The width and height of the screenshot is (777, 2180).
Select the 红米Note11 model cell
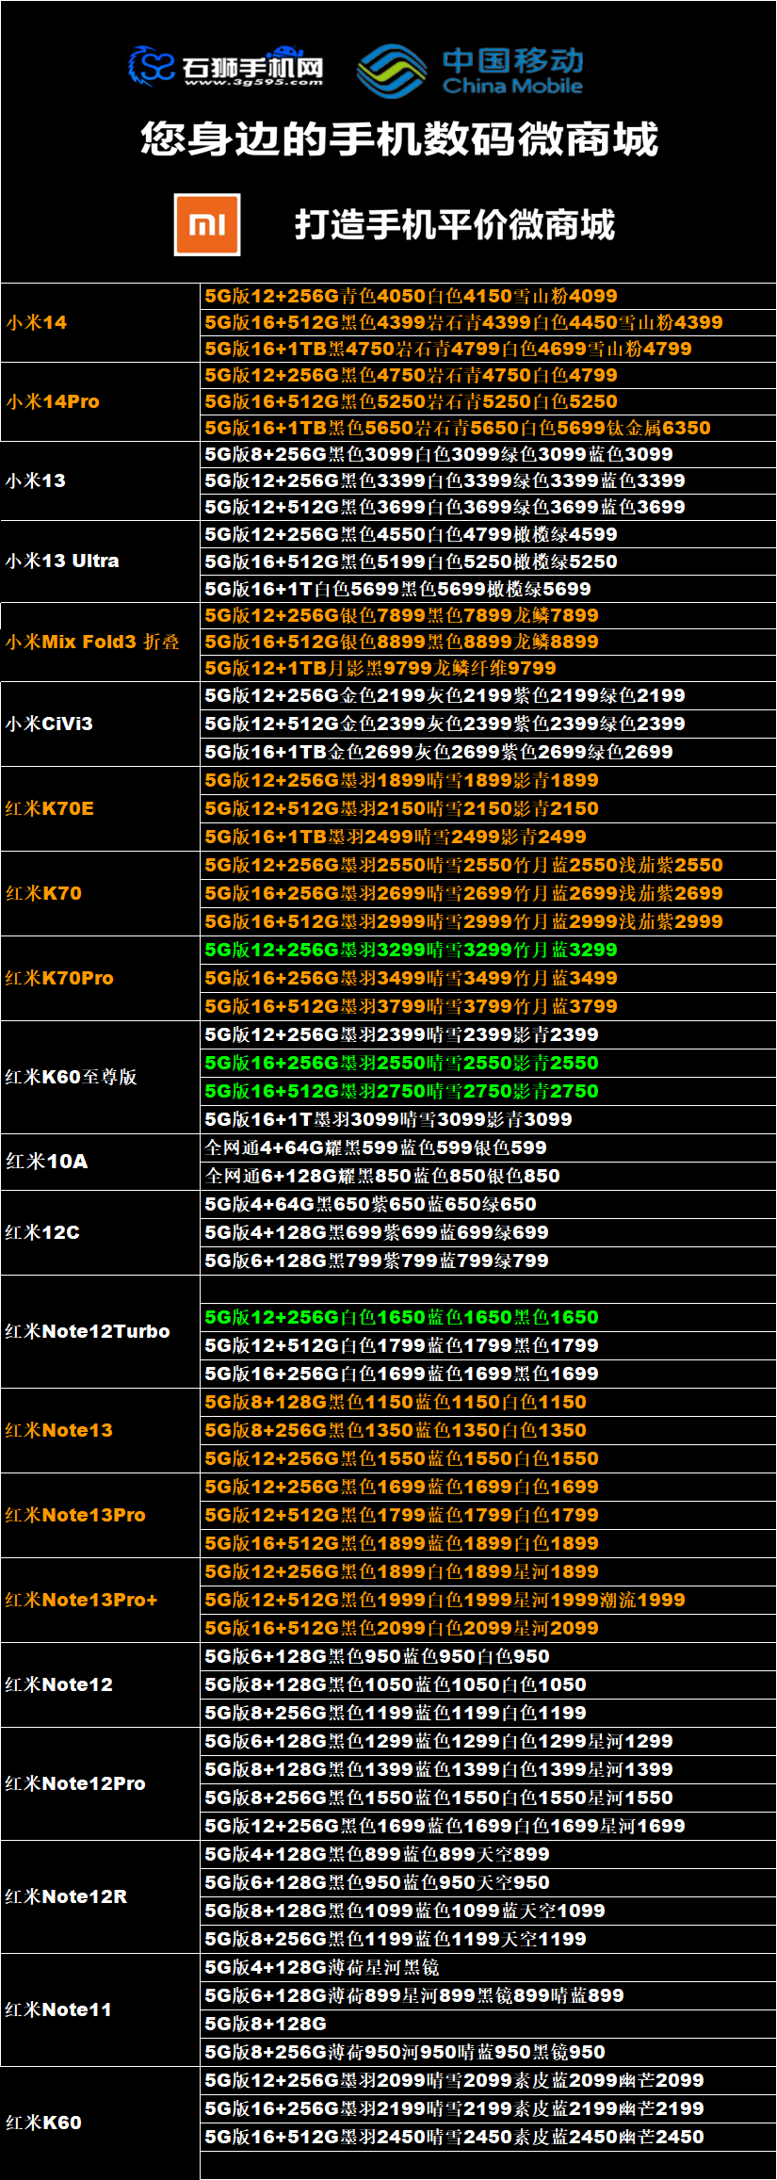pos(100,2009)
